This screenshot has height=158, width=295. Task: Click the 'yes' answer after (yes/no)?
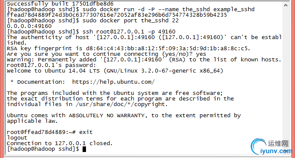pos(201,54)
